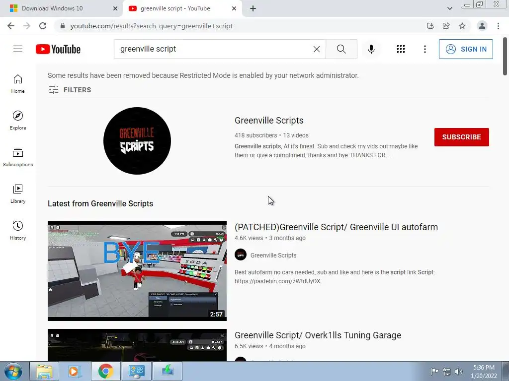This screenshot has height=381, width=509.
Task: Click the pastebin script description text
Action: 335,277
